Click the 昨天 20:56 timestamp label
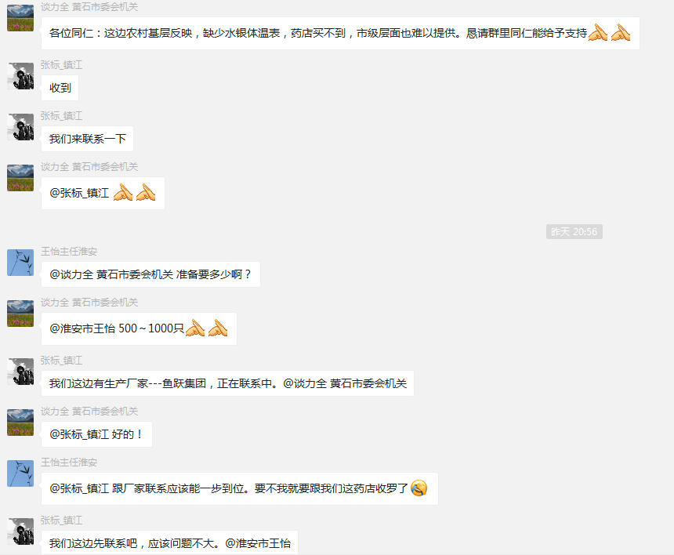 [x=574, y=232]
